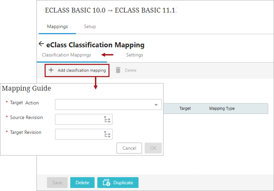Click the back arrow beside eClass Classification Mapping

pyautogui.click(x=41, y=44)
